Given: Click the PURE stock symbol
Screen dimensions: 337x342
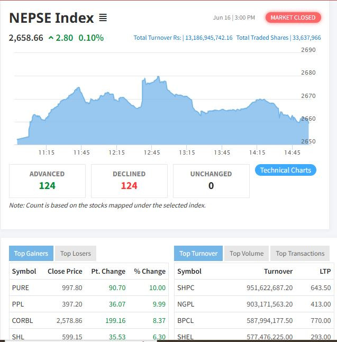Looking at the screenshot, I should [x=21, y=287].
